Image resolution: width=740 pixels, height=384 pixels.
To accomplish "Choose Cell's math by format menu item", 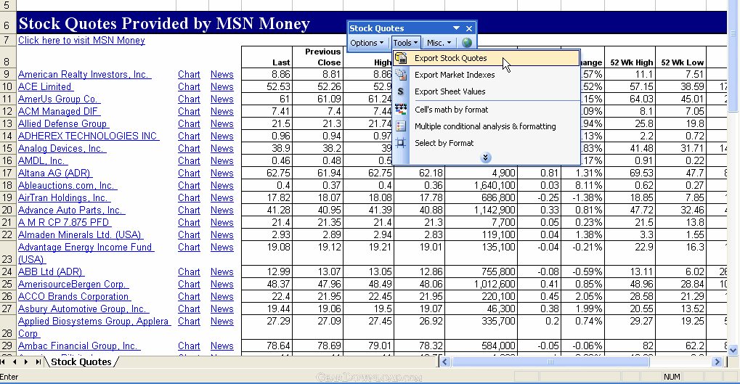I will point(486,110).
